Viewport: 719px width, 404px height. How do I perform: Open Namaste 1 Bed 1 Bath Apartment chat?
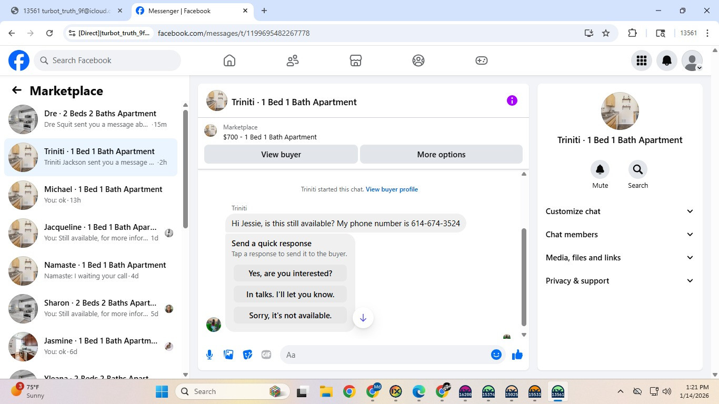(x=91, y=271)
